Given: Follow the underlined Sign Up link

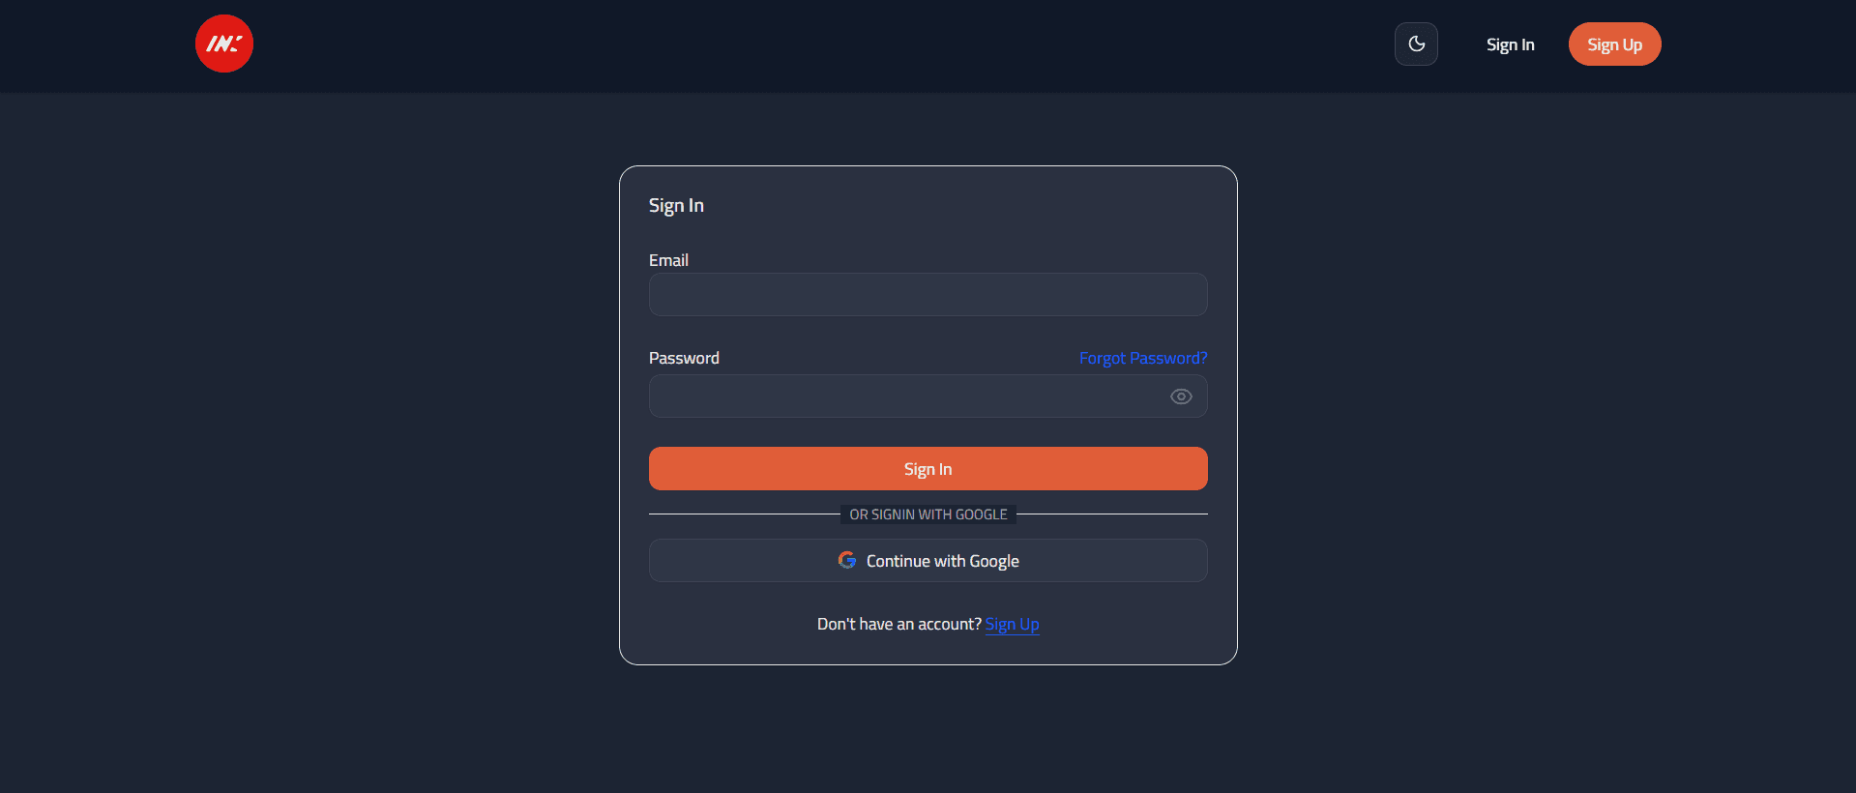Looking at the screenshot, I should 1012,624.
